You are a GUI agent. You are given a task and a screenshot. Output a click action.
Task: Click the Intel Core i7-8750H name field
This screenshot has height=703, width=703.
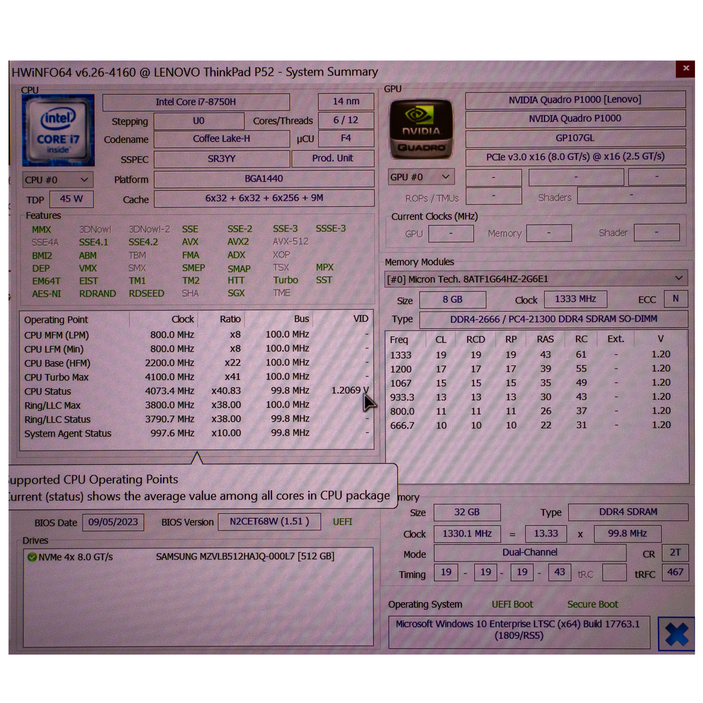(x=196, y=102)
